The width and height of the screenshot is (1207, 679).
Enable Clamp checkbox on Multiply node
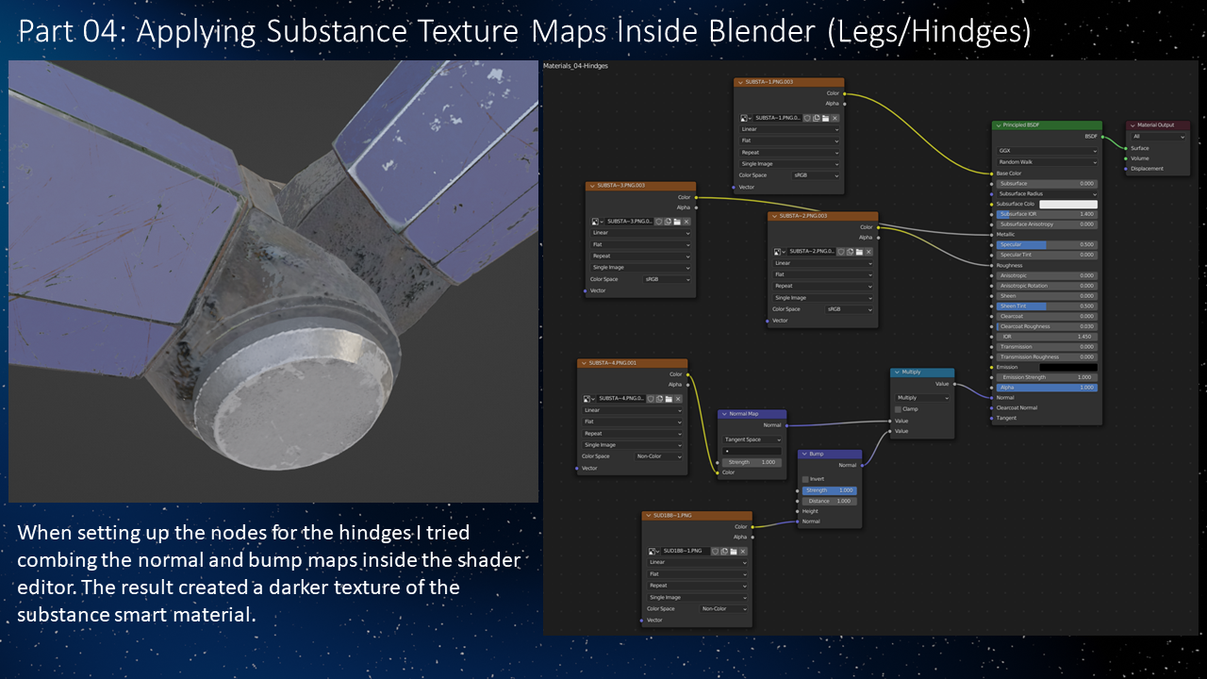[898, 409]
